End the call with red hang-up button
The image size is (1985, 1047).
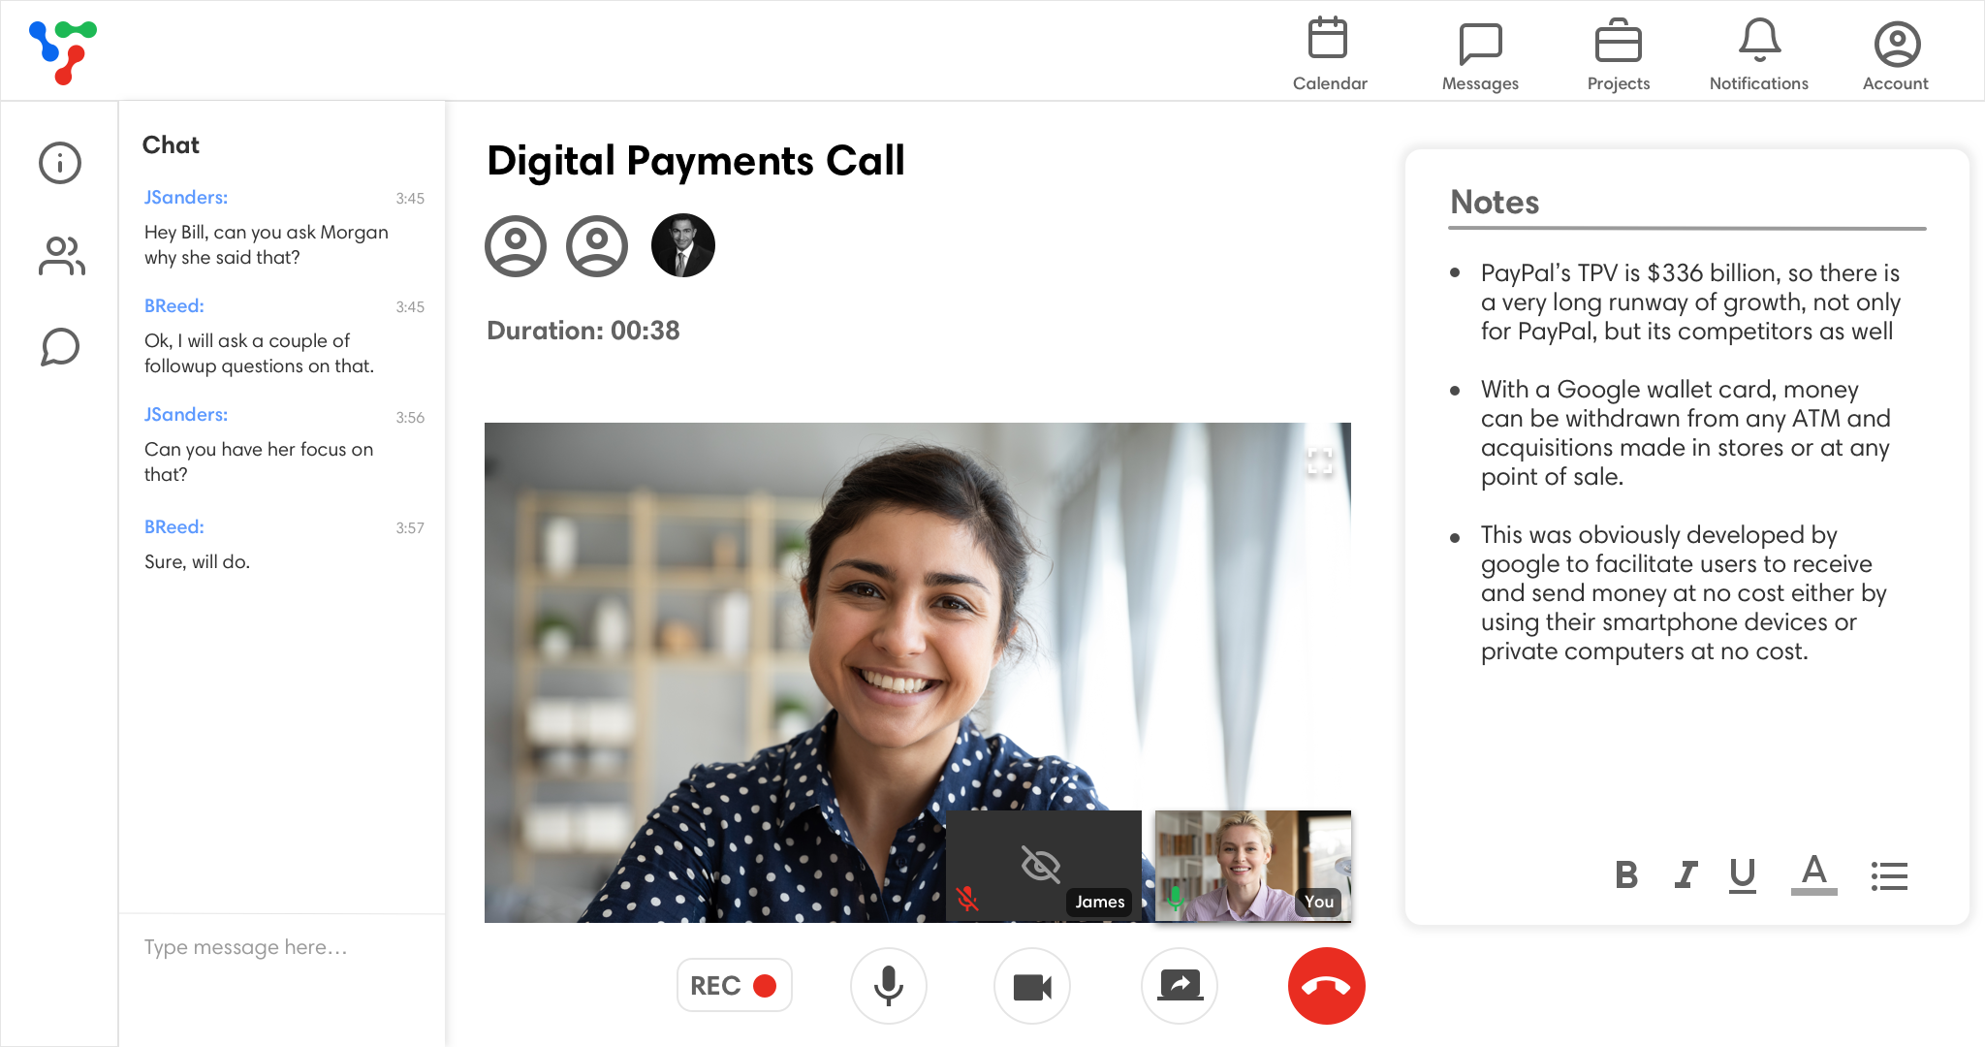pyautogui.click(x=1326, y=986)
